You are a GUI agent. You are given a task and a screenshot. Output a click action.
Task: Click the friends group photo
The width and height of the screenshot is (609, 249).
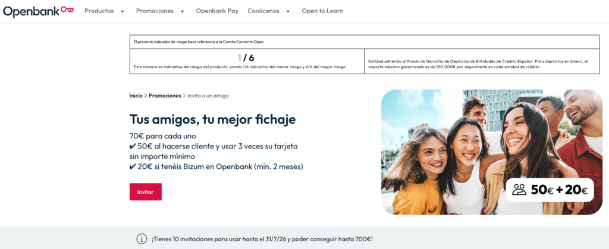pos(492,152)
